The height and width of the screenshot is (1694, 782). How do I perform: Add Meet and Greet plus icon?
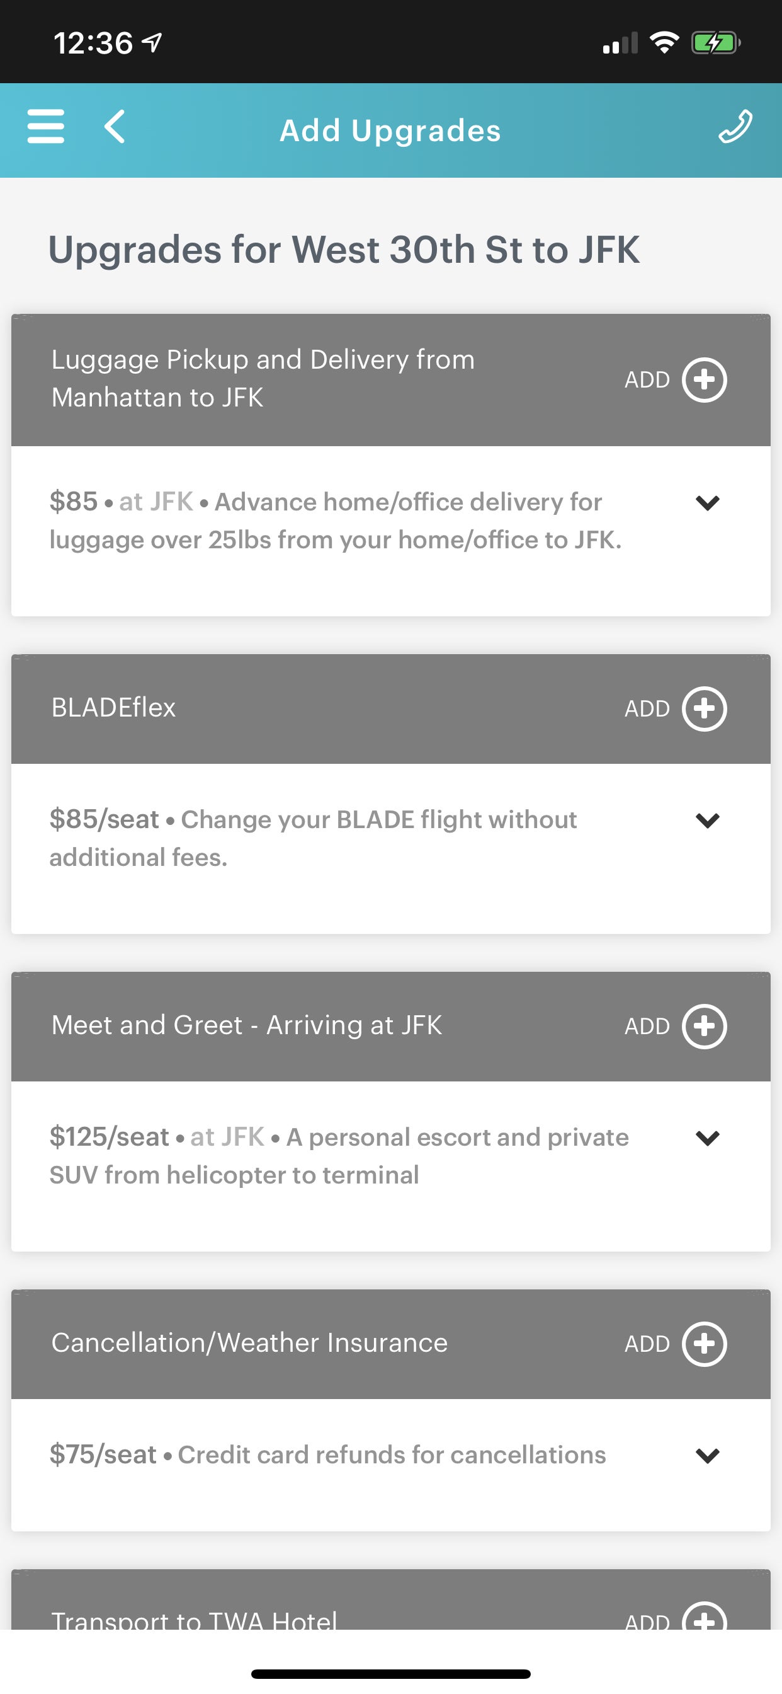click(705, 1026)
